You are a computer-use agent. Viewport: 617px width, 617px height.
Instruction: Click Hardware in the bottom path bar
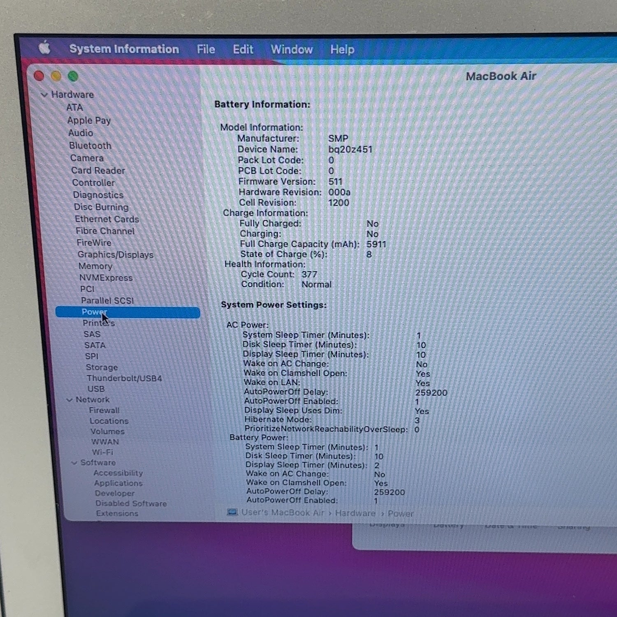[x=355, y=513]
